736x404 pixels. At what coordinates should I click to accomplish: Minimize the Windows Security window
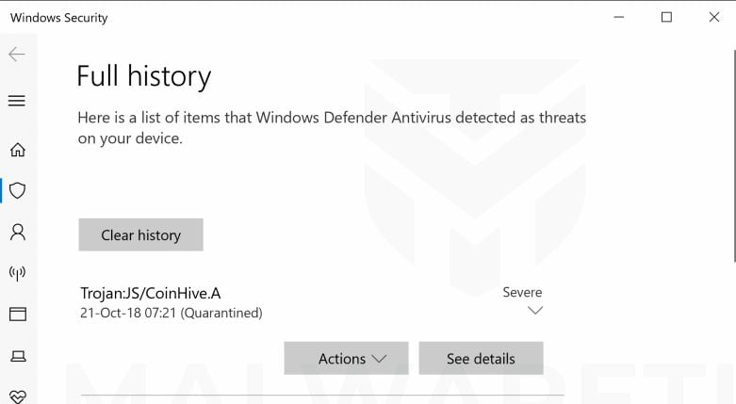tap(619, 17)
